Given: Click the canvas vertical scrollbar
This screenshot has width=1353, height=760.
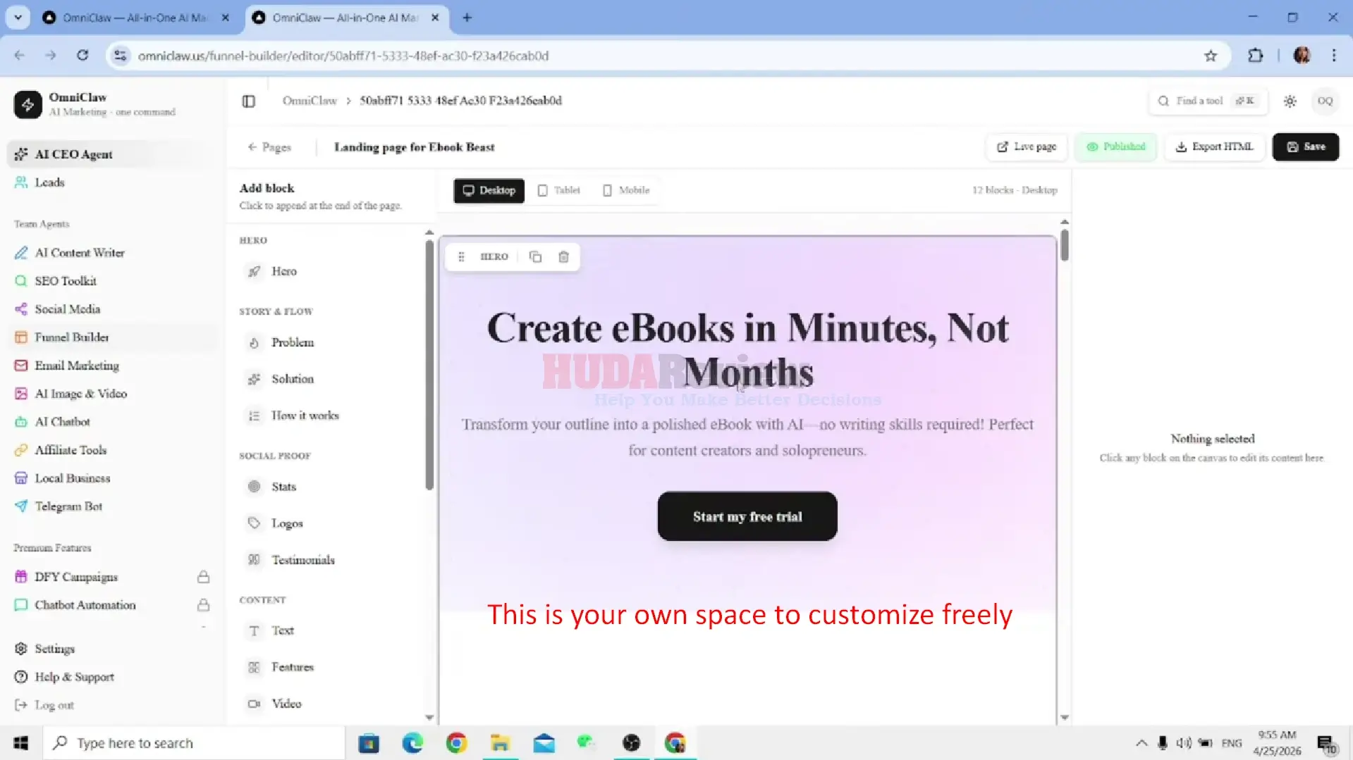Looking at the screenshot, I should click(x=1065, y=244).
